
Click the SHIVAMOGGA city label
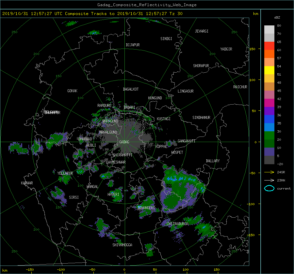[x=122, y=245]
